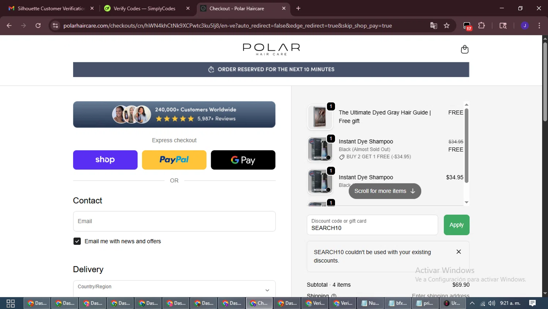This screenshot has height=309, width=548.
Task: Click Order Reserved for the next 10 minutes banner
Action: pyautogui.click(x=271, y=69)
